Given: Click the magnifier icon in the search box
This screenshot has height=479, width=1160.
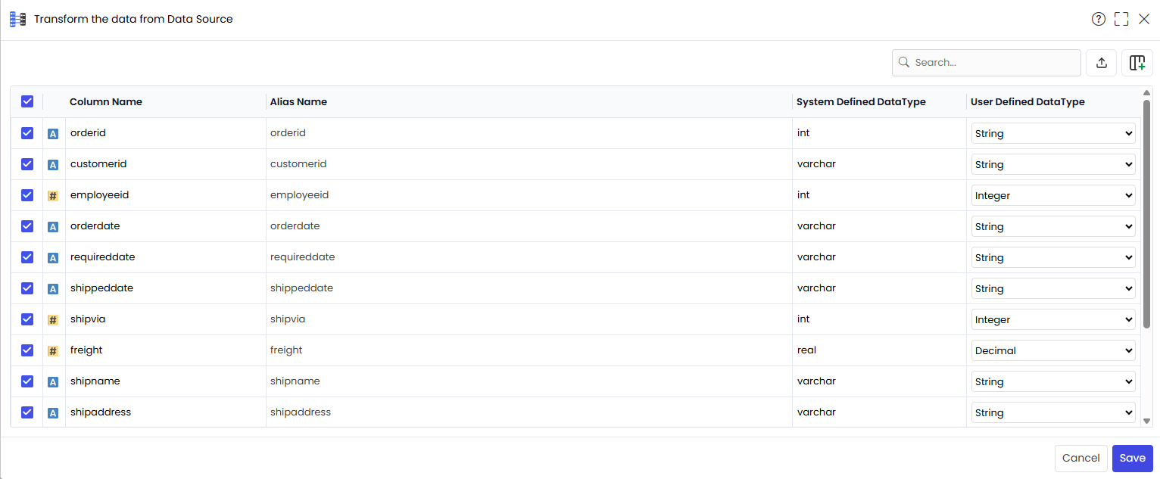Looking at the screenshot, I should (x=904, y=63).
